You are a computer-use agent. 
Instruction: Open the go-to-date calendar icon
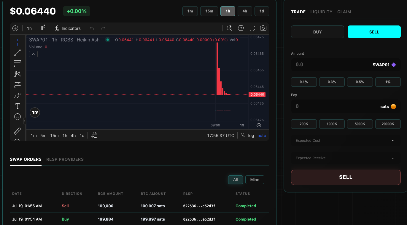(x=94, y=135)
